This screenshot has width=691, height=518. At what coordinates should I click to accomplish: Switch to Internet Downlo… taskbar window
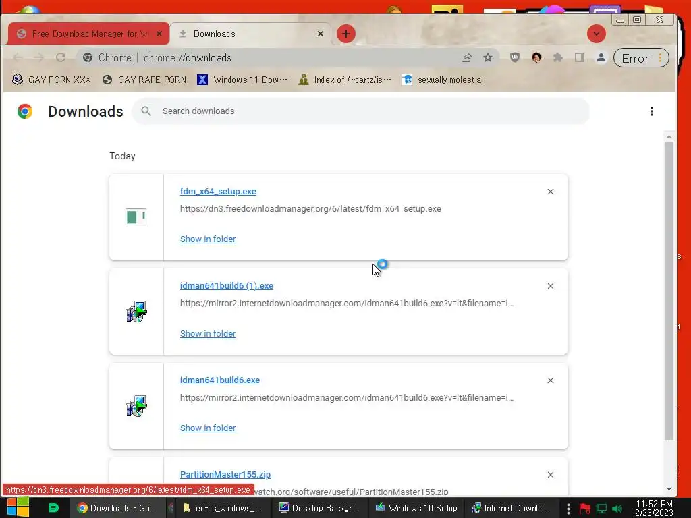pos(511,508)
